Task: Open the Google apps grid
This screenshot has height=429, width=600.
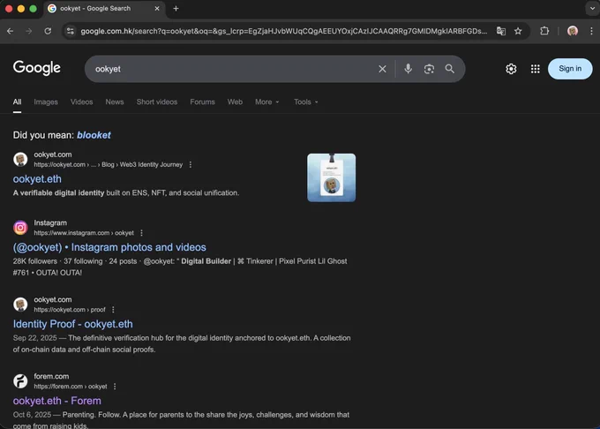Action: click(x=535, y=69)
